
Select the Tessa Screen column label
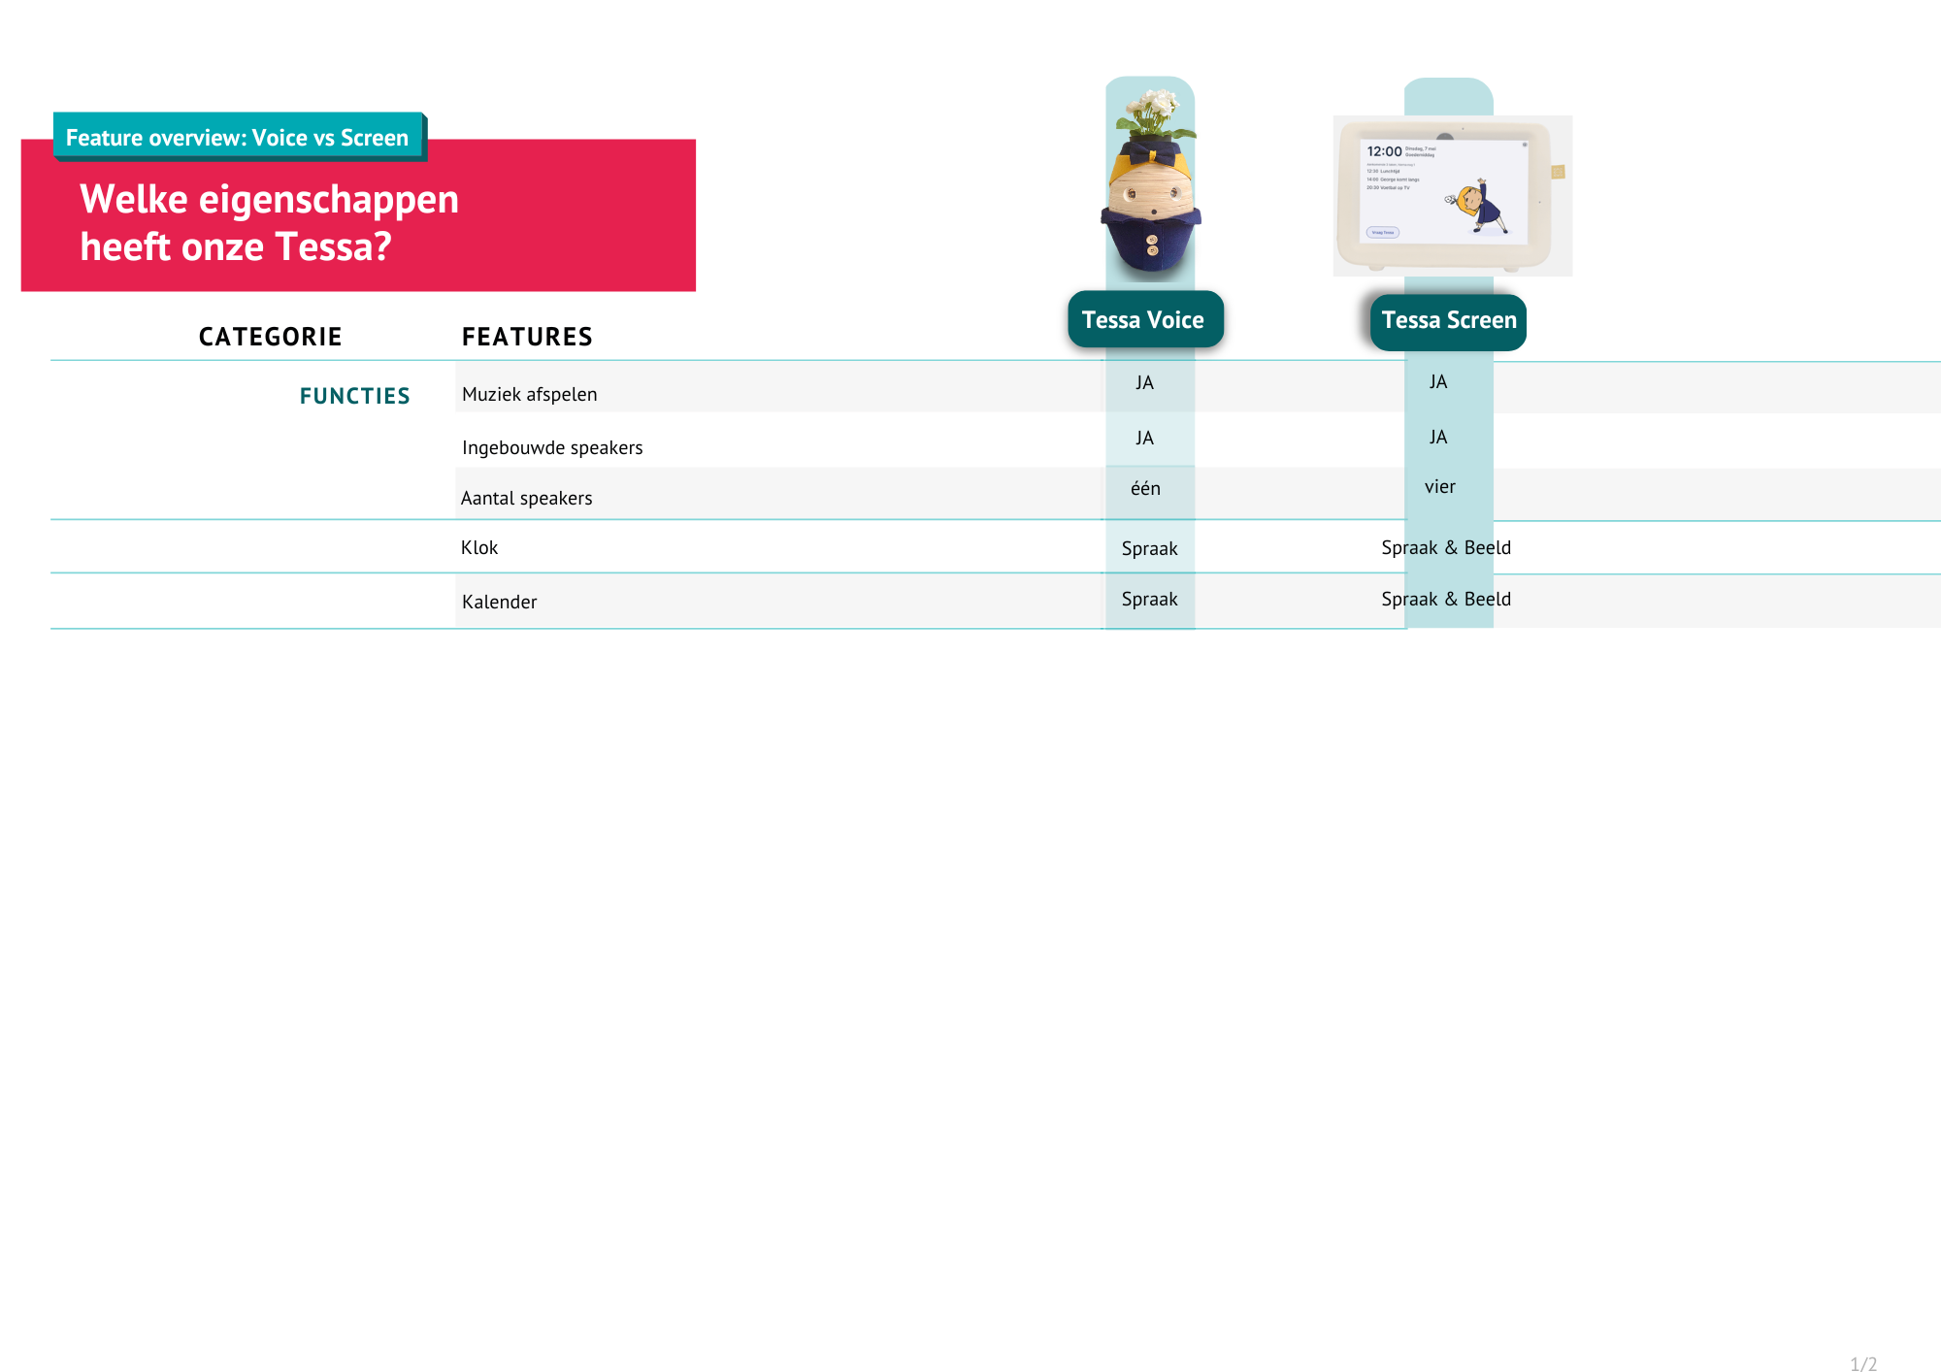point(1448,321)
